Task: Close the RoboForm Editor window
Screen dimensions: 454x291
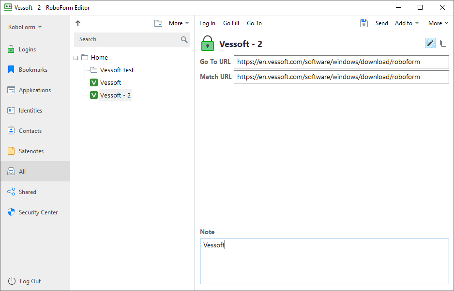Action: [x=442, y=8]
